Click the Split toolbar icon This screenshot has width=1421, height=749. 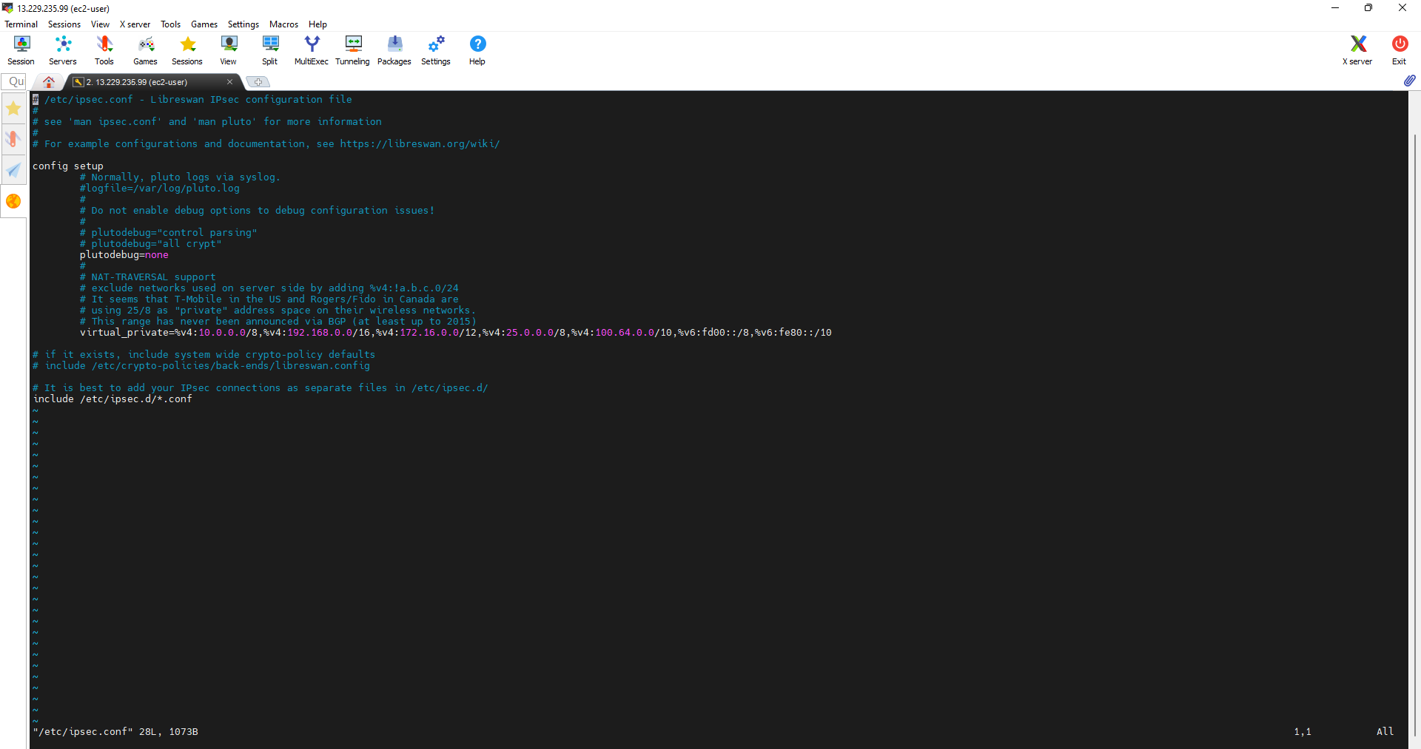point(270,50)
